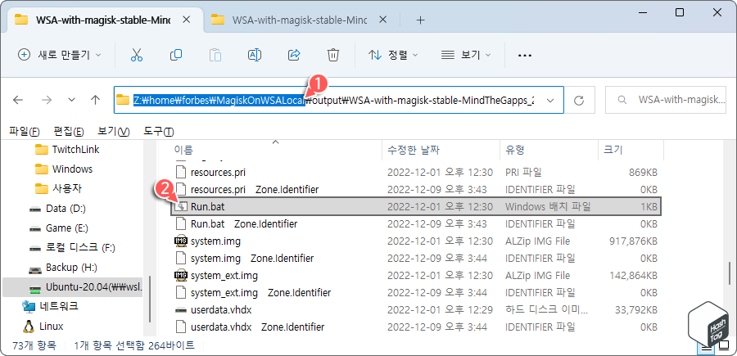Open the 파일(F) menu
Image resolution: width=737 pixels, height=356 pixels.
25,131
